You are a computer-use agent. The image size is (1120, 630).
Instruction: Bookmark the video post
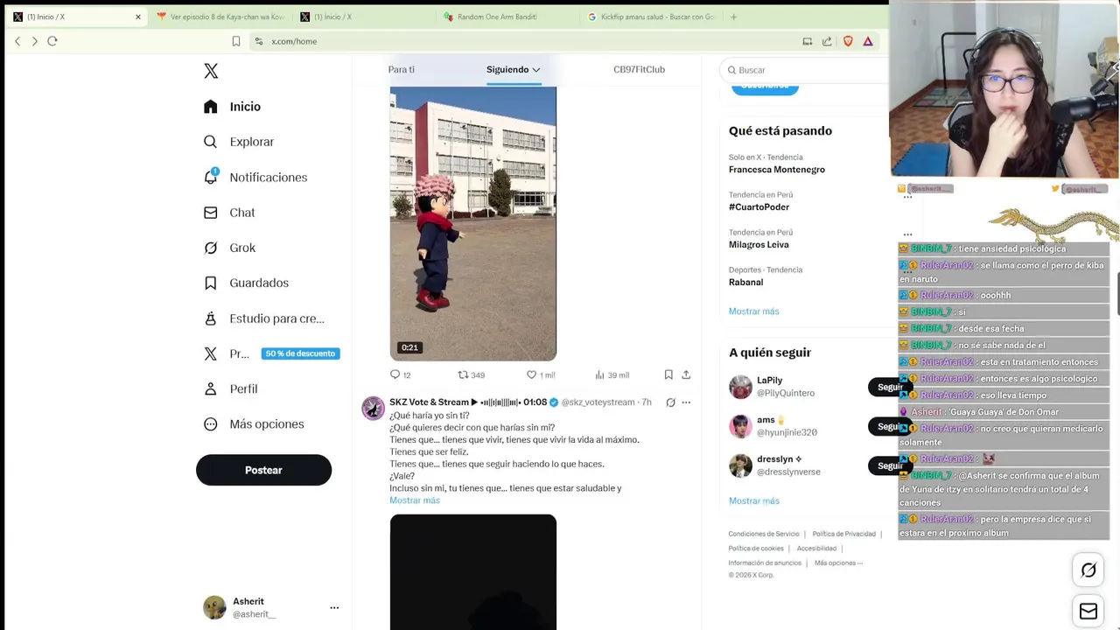(x=668, y=374)
